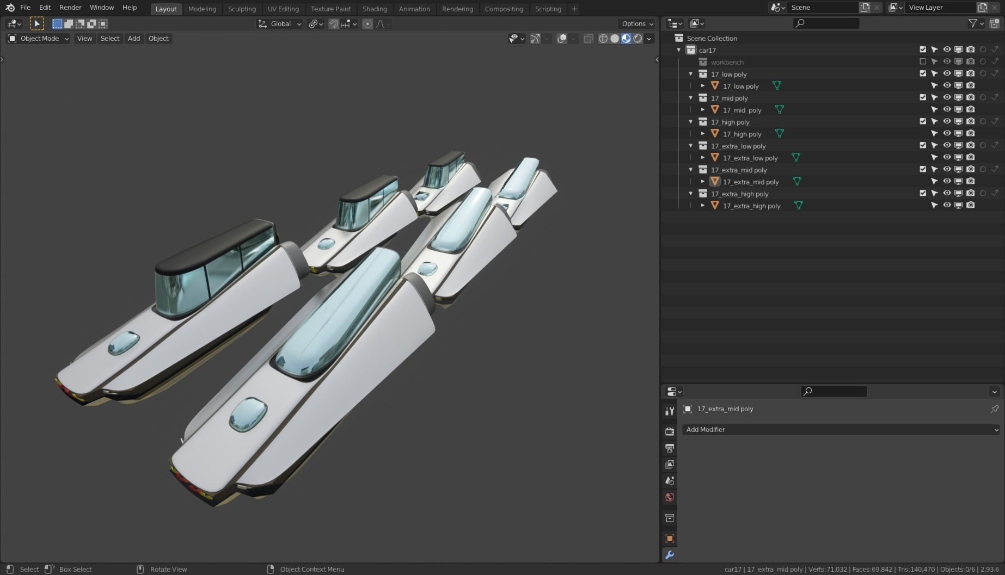This screenshot has height=575, width=1005.
Task: Toggle viewport overlays icon
Action: click(562, 39)
